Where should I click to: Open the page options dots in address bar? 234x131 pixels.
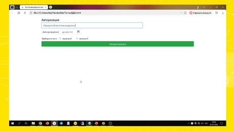click(181, 13)
